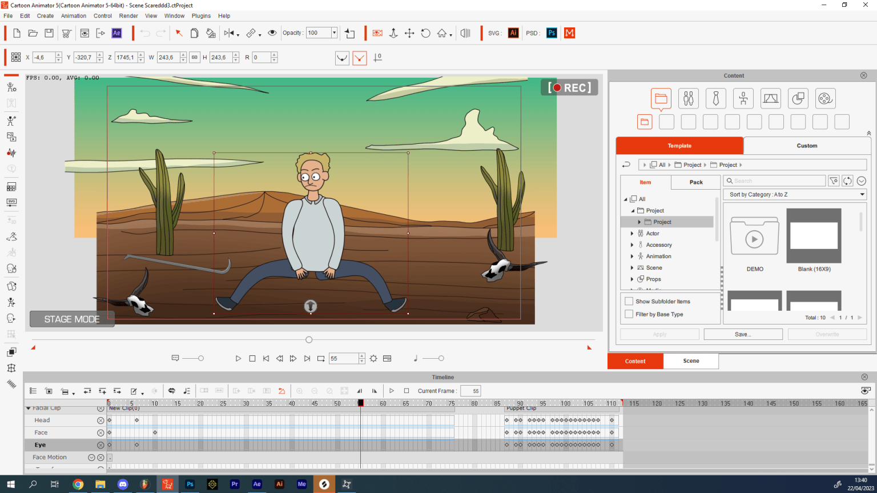The image size is (877, 493).
Task: Open the Plugins menu
Action: pyautogui.click(x=201, y=16)
